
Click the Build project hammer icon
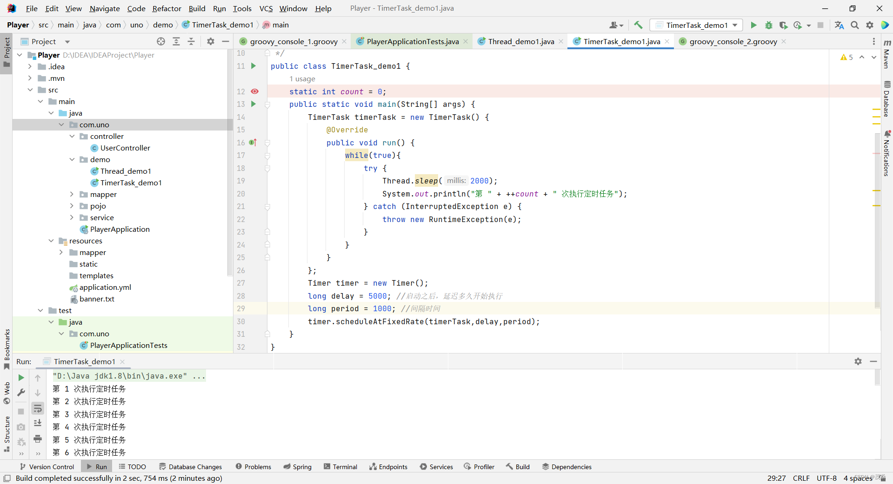click(638, 25)
